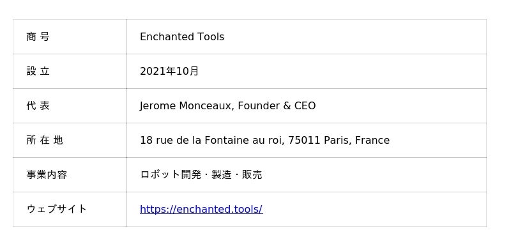Select Jerome Monceaux, Founder & CEO text
Screen dimensions: 511x246
click(227, 106)
